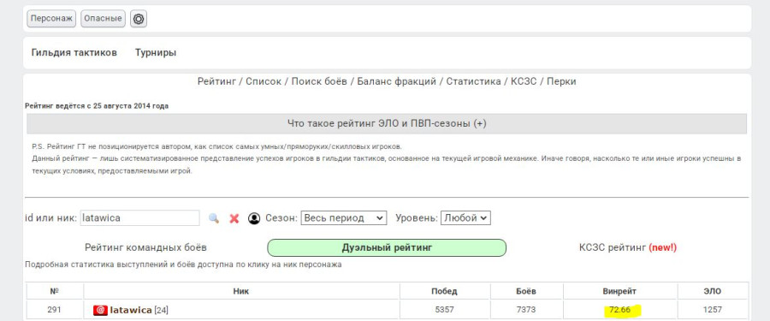Open the Поиск боёв link
This screenshot has height=321, width=770.
(x=319, y=81)
